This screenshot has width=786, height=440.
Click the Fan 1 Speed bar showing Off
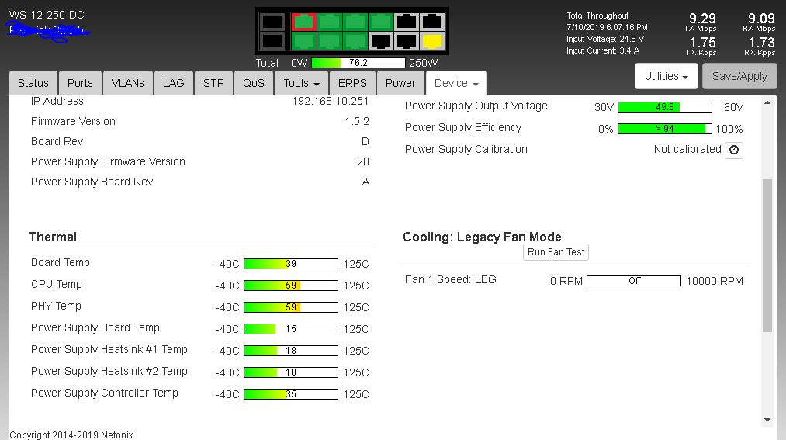click(633, 281)
